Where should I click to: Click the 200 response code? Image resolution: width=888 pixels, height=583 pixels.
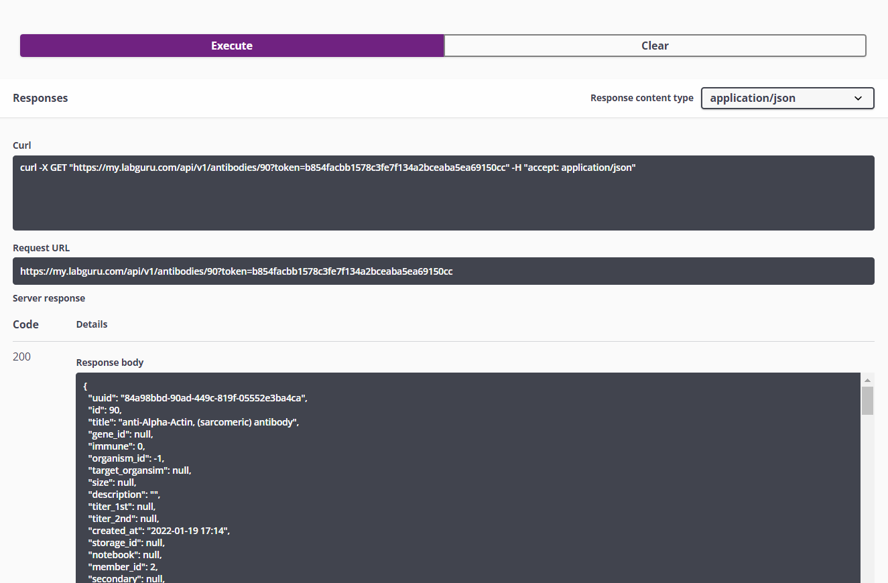[x=21, y=357]
